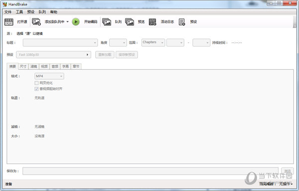This screenshot has height=191, width=299.
Task: Click the 预览 toolbar label
Action: tap(141, 22)
